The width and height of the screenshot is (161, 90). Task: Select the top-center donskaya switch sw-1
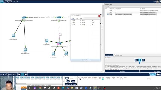[59, 17]
